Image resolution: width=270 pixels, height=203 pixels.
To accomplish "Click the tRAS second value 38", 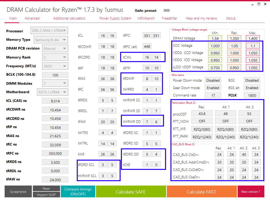I will coord(112,79).
